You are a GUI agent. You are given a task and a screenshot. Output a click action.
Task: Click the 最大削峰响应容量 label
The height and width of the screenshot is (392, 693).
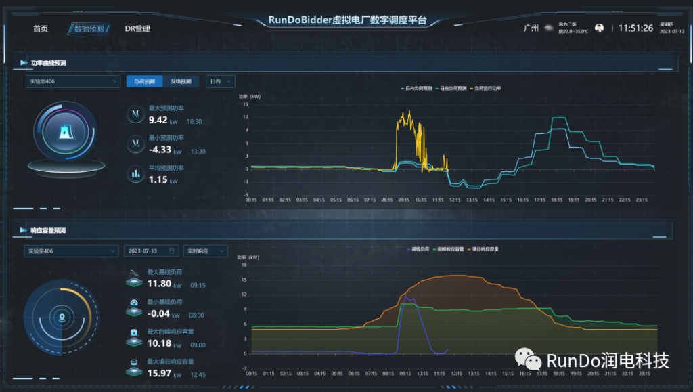[x=171, y=332]
